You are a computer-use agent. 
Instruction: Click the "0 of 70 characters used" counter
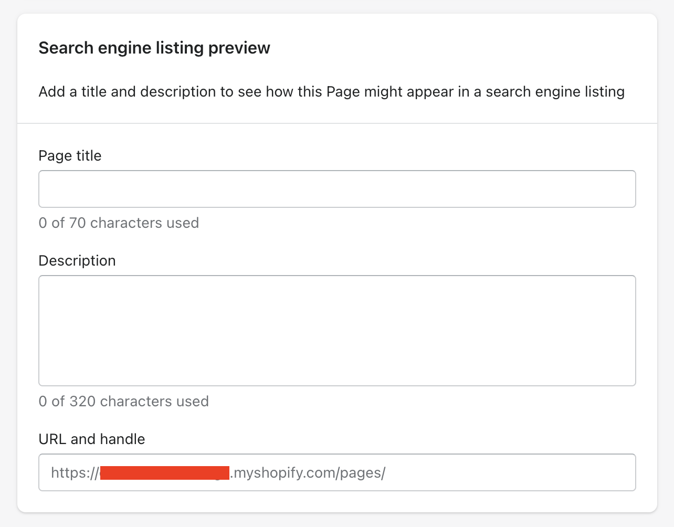pyautogui.click(x=119, y=223)
